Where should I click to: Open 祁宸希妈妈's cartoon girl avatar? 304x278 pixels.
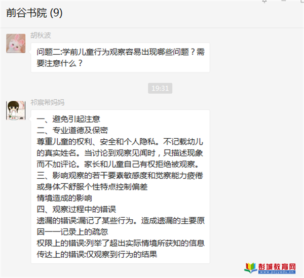click(16, 110)
